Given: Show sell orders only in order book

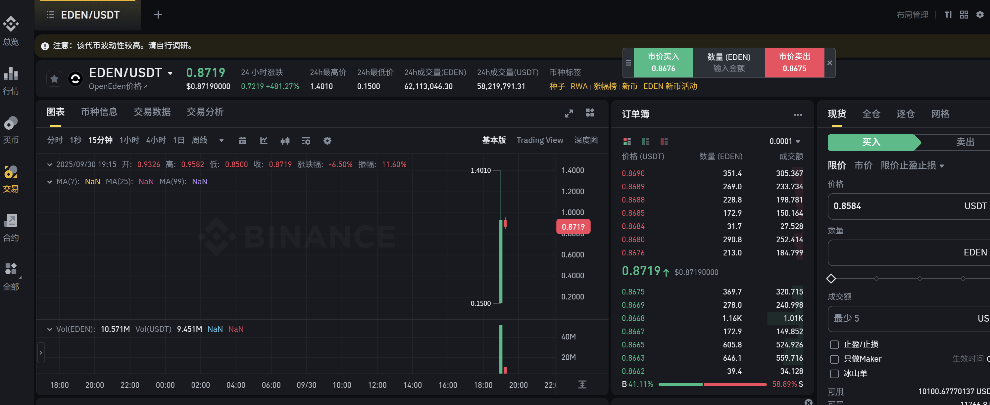Looking at the screenshot, I should 664,142.
